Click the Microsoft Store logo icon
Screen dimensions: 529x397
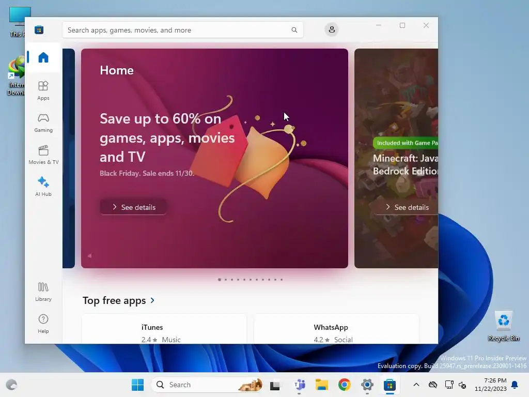pos(39,29)
